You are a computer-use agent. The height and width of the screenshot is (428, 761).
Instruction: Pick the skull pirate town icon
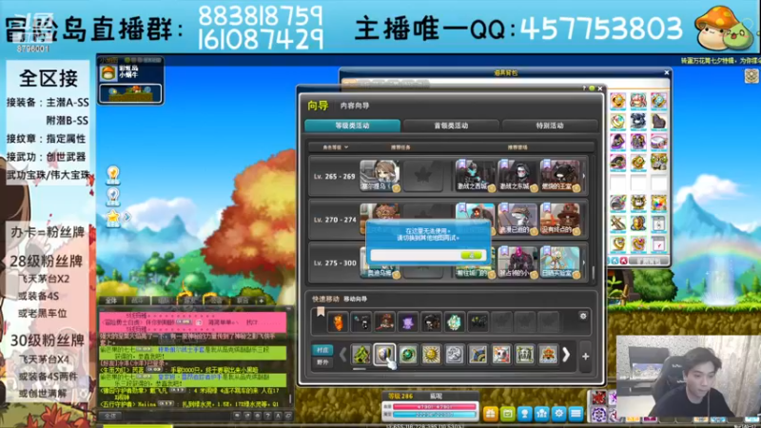(501, 355)
